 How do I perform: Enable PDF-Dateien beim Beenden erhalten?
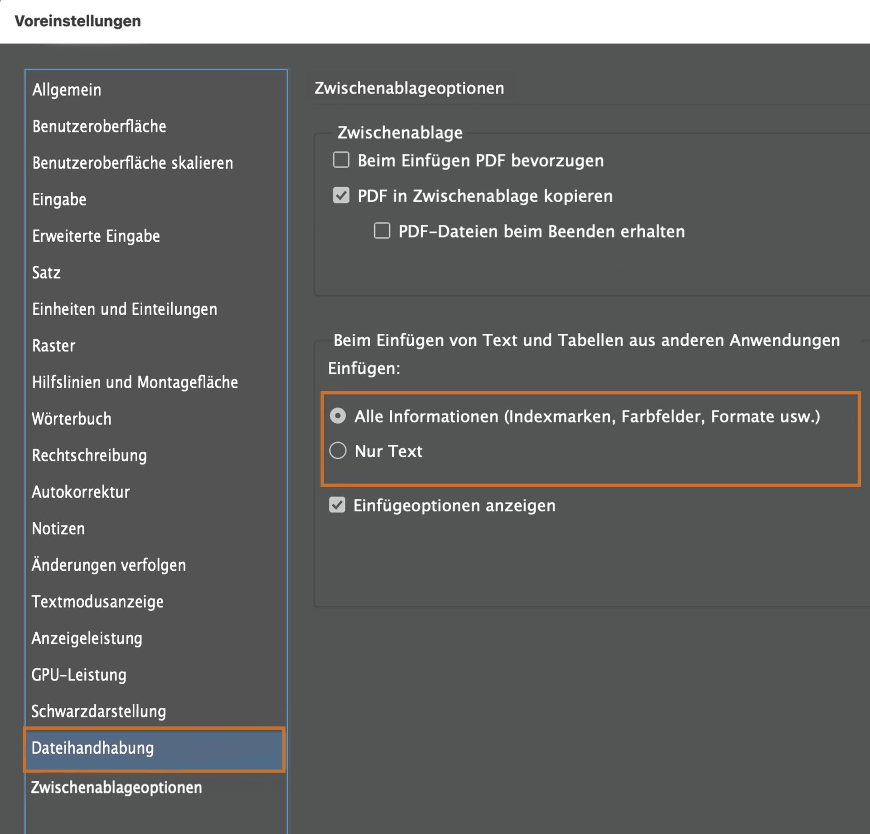coord(381,231)
